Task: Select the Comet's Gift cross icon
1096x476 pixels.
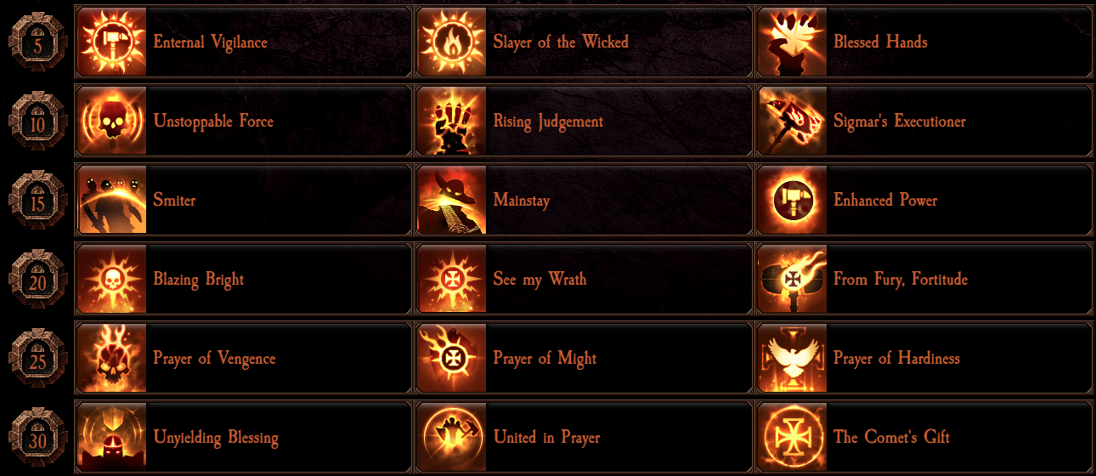Action: 792,437
